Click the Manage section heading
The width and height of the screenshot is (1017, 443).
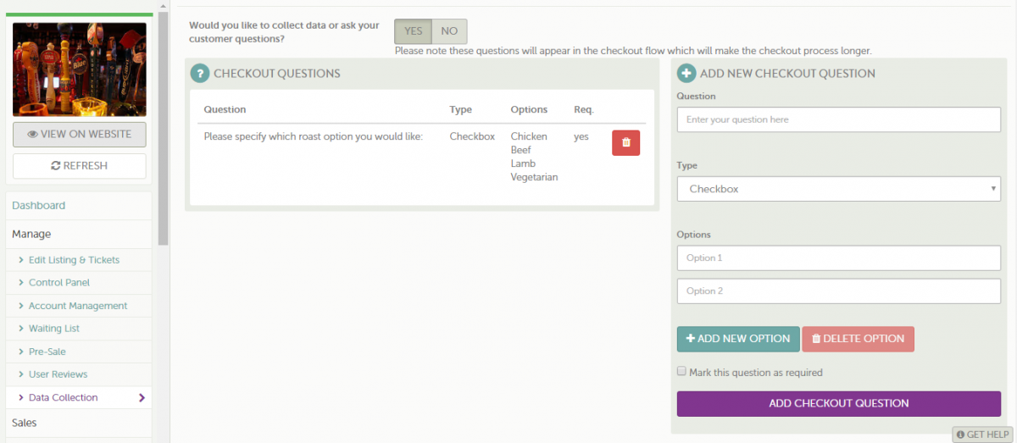click(x=31, y=234)
